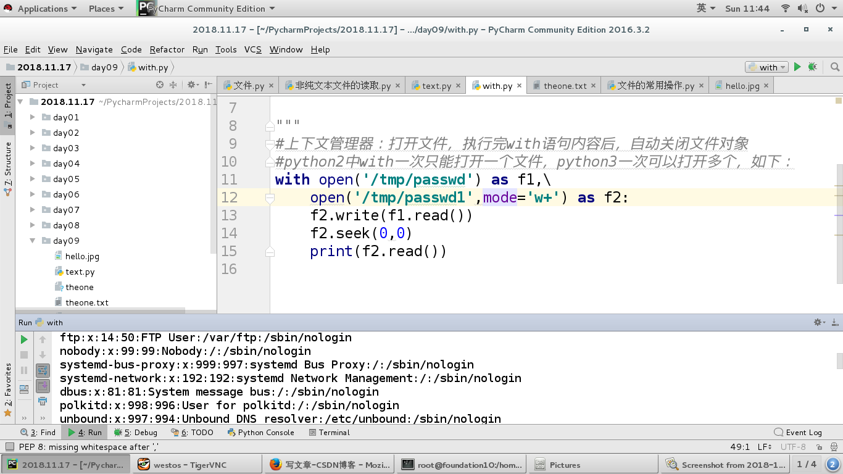Open the VCS menu
This screenshot has width=843, height=474.
[x=252, y=49]
